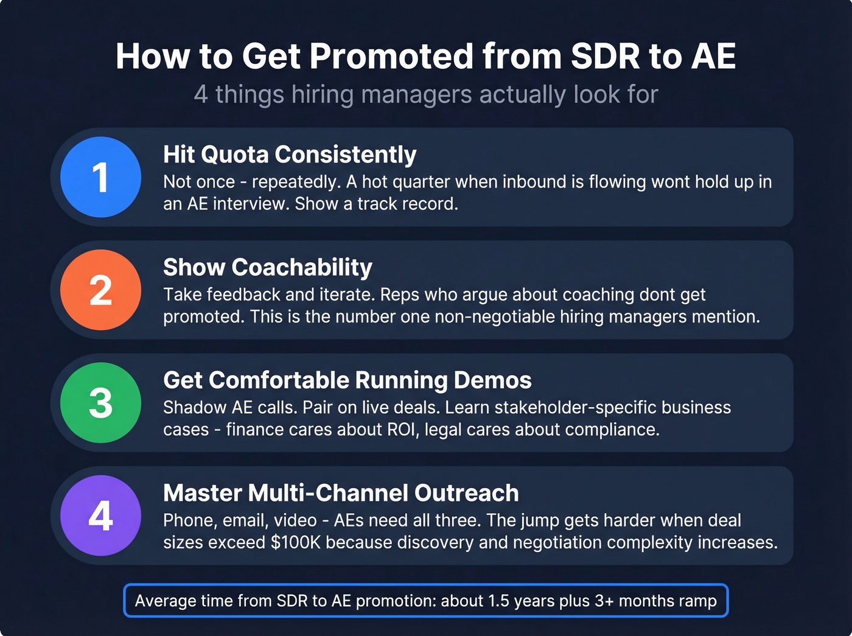
Task: Select the Master Multi-Channel Outreach card
Action: (426, 515)
